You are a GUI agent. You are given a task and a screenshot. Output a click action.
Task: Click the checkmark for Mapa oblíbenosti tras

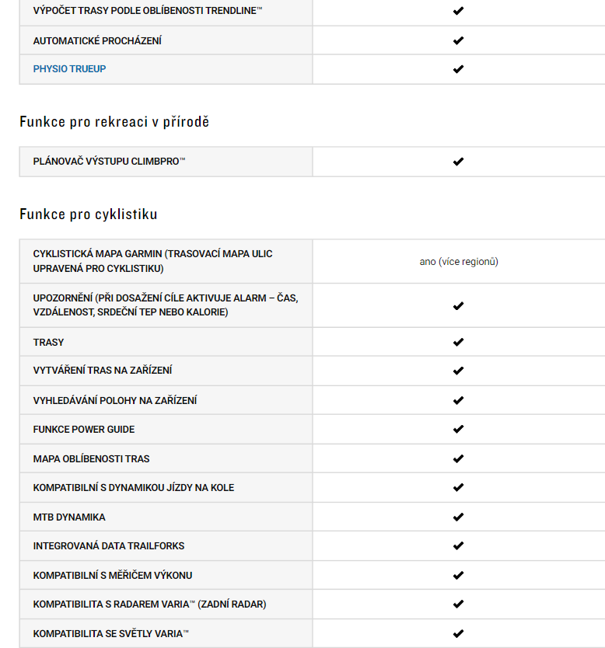click(458, 458)
